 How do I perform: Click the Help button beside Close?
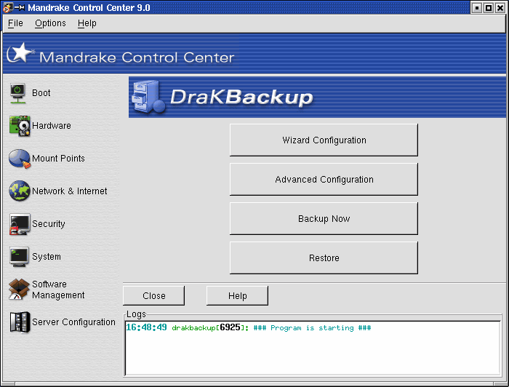click(x=237, y=296)
